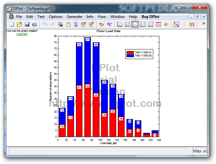216x164 pixels.
Task: Click the Undo arrow icon
Action: coord(45,24)
